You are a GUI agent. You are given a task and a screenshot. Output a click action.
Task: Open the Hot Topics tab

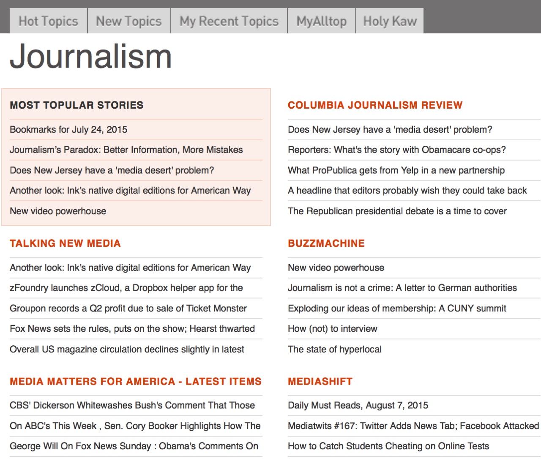click(49, 21)
